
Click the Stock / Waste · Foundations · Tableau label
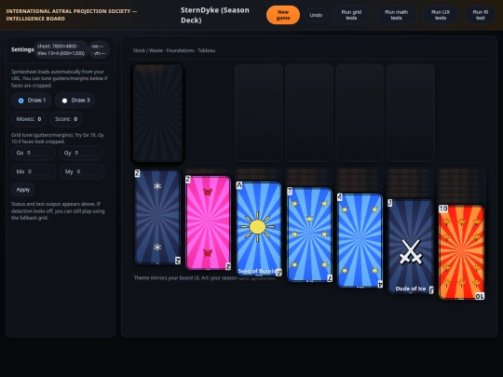tap(174, 50)
